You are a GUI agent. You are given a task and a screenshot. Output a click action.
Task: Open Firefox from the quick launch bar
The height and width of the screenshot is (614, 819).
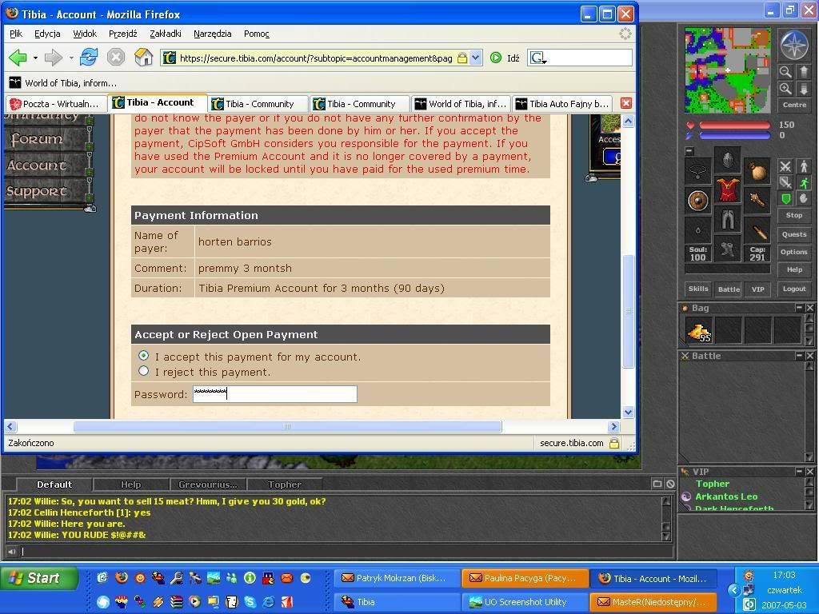click(x=122, y=577)
